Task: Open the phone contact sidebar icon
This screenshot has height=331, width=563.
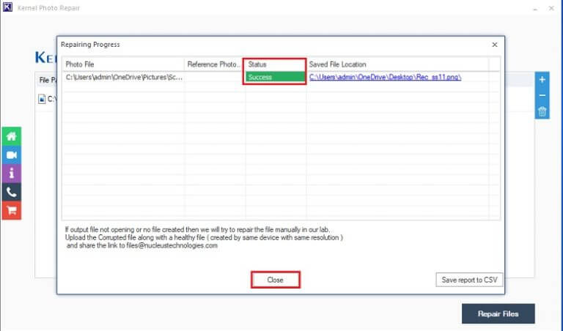Action: pyautogui.click(x=12, y=192)
